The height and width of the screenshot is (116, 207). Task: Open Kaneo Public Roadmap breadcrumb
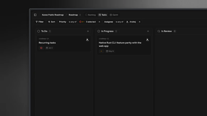tap(53, 15)
